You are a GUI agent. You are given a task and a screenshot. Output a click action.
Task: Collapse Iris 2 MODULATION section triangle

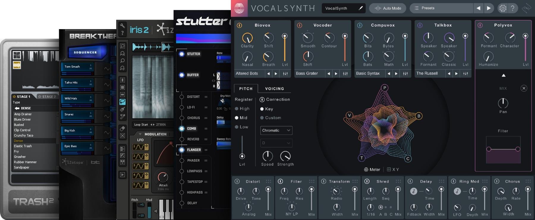click(140, 134)
